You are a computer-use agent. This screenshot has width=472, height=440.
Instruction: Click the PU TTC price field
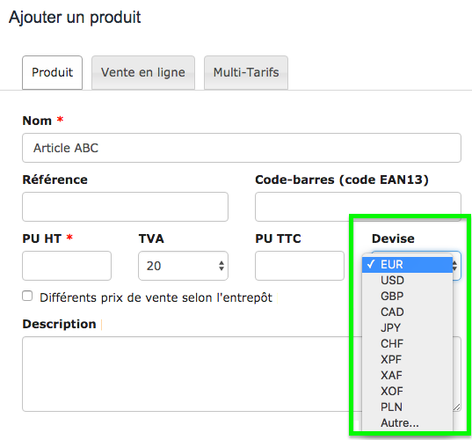300,266
